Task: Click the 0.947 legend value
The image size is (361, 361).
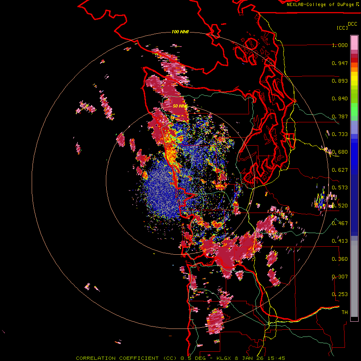Action: coord(340,63)
